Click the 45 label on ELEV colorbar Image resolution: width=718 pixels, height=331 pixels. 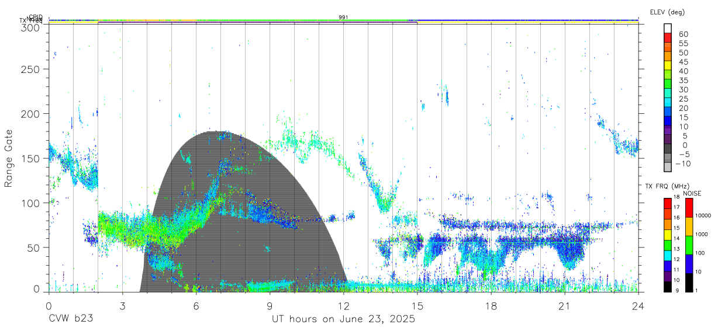(683, 62)
